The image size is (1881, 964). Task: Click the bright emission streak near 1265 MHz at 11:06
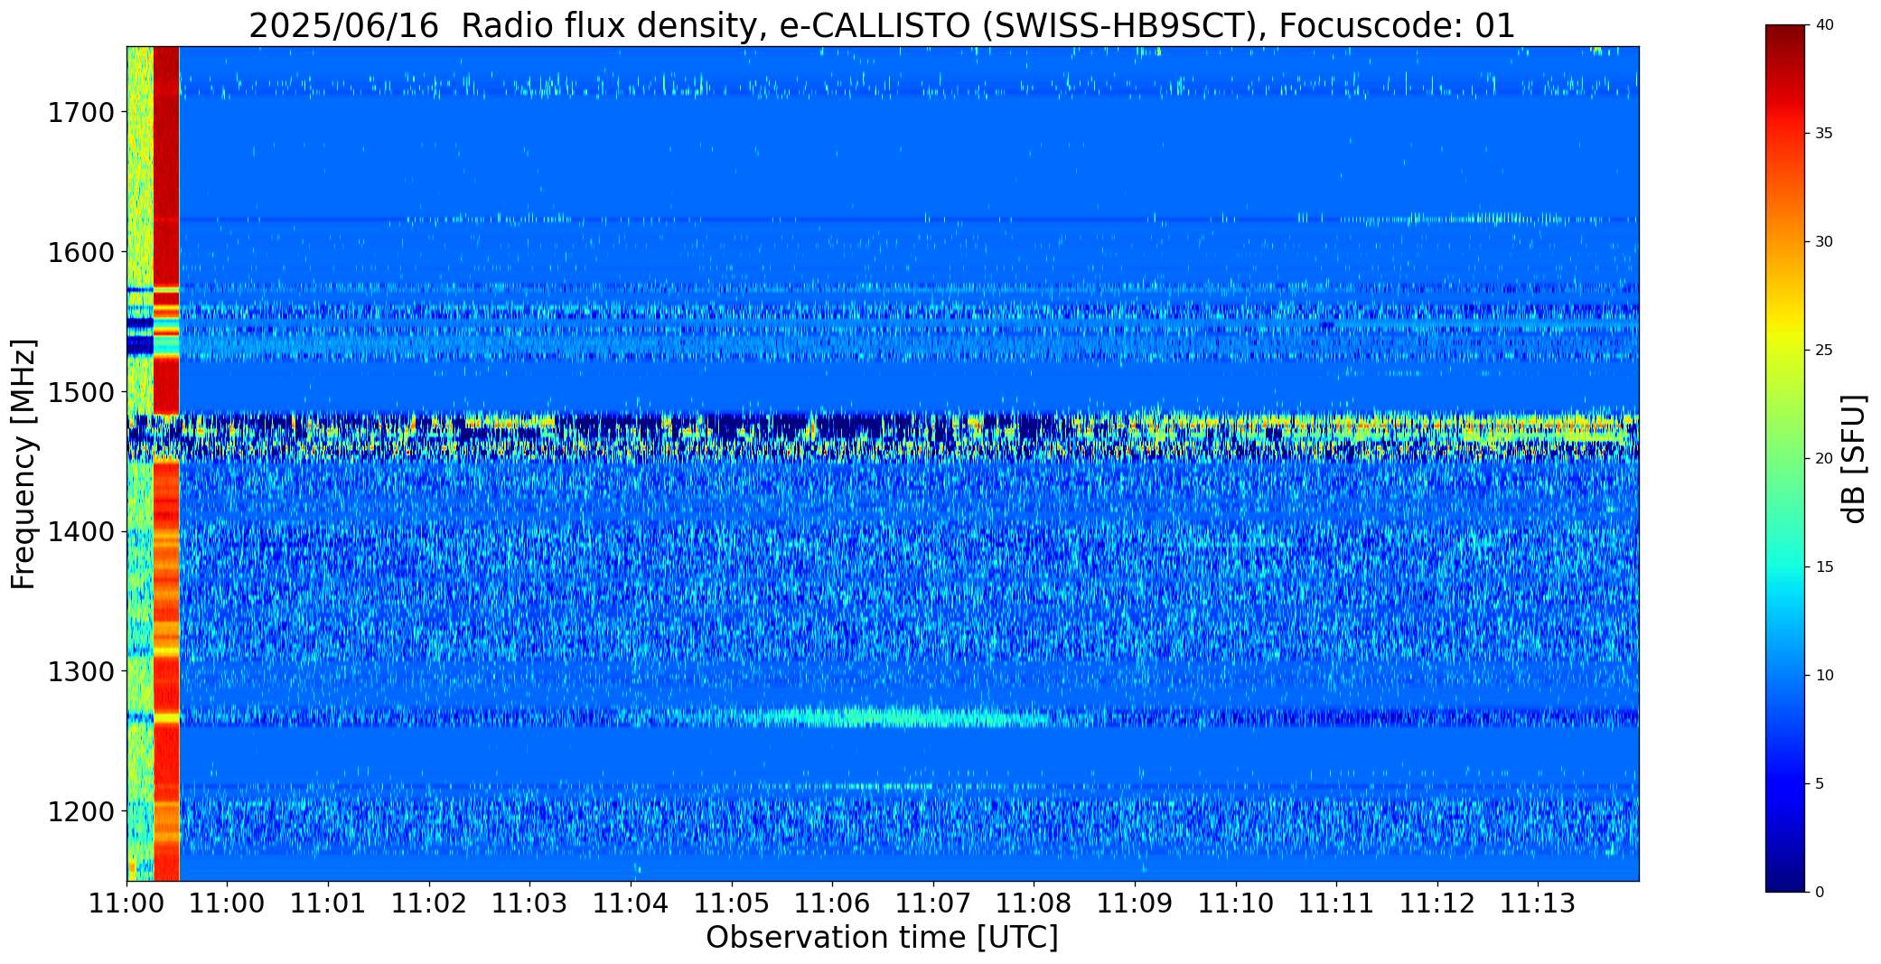(x=894, y=718)
